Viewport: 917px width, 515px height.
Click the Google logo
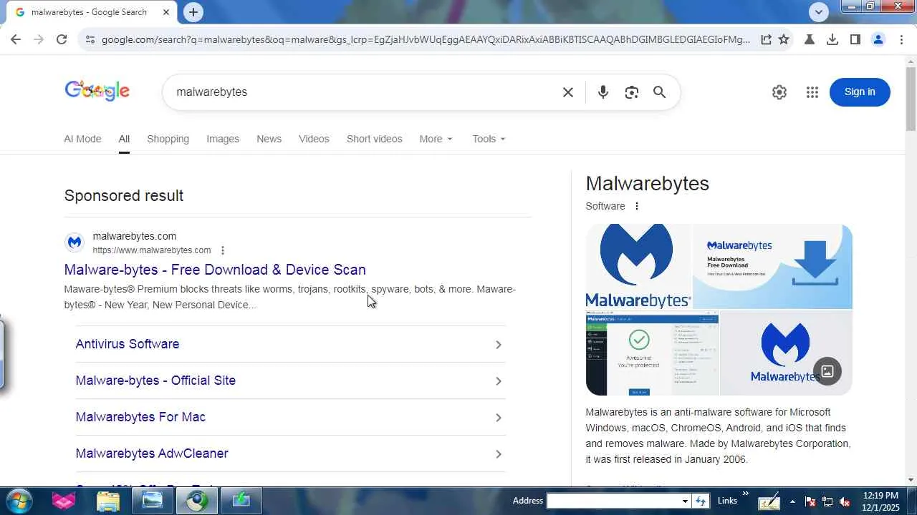tap(97, 91)
